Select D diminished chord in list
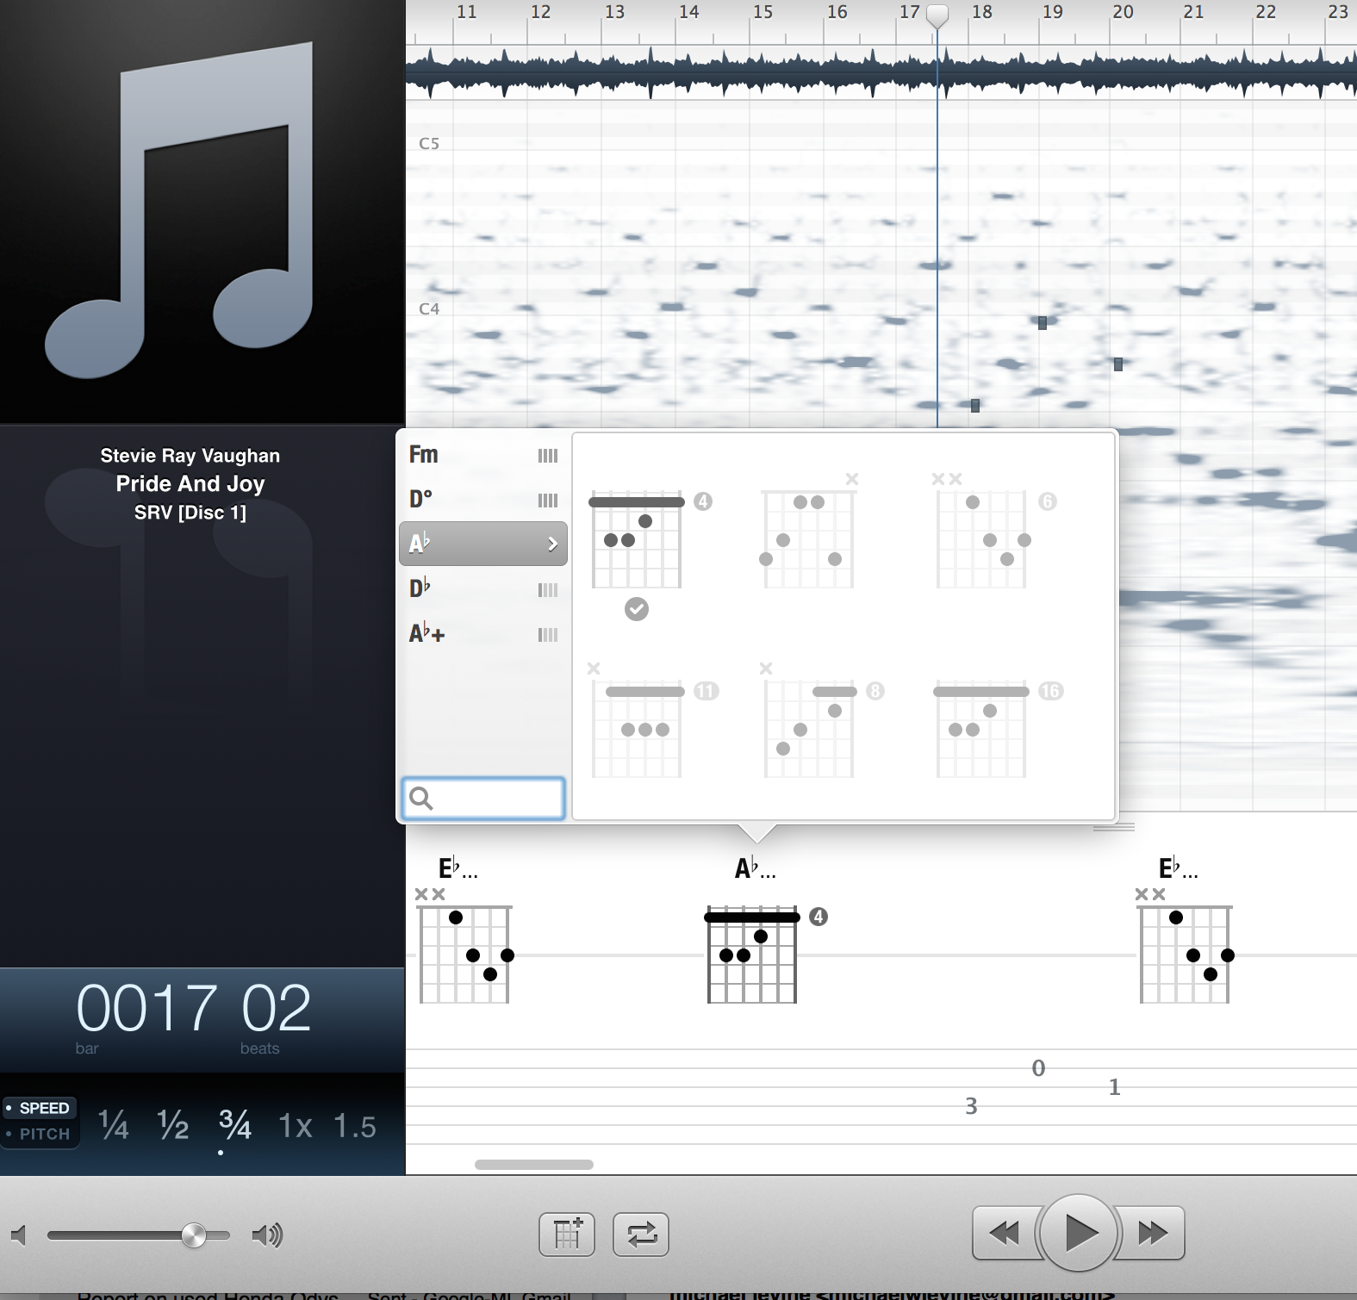Viewport: 1357px width, 1300px height. pyautogui.click(x=483, y=500)
